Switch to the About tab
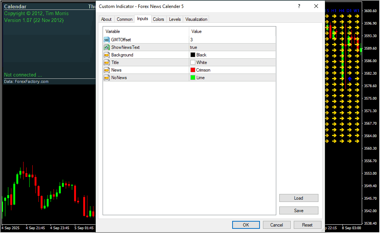This screenshot has width=380, height=233. pos(106,19)
